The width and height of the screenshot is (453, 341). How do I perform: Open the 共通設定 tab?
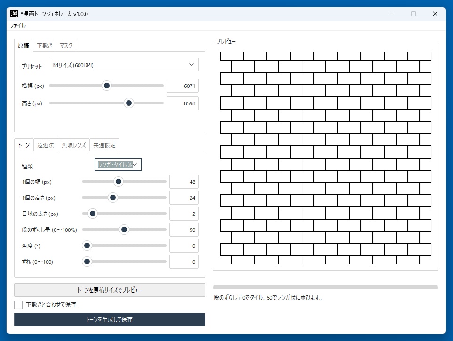[104, 145]
